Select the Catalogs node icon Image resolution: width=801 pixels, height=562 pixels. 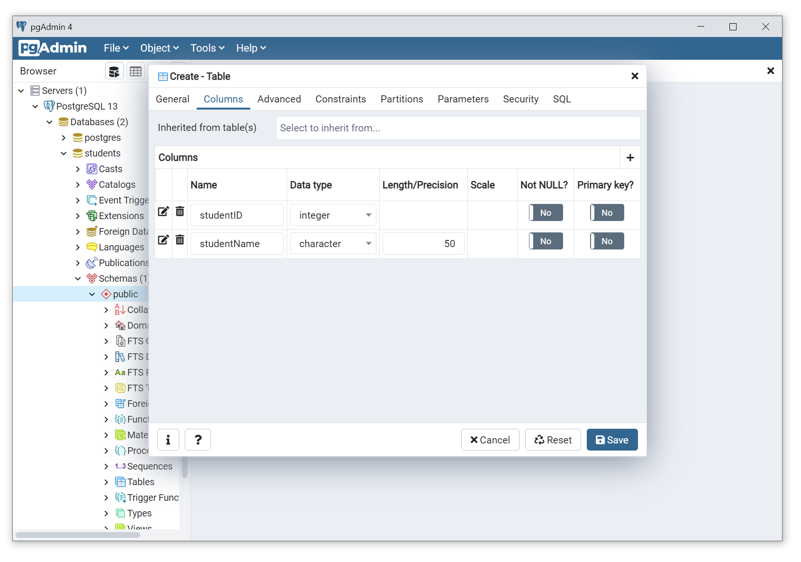pos(92,184)
